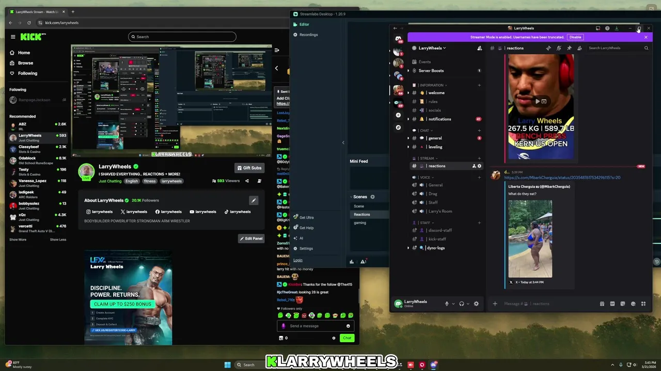Open sticker picker in Discord message bar

pyautogui.click(x=623, y=303)
